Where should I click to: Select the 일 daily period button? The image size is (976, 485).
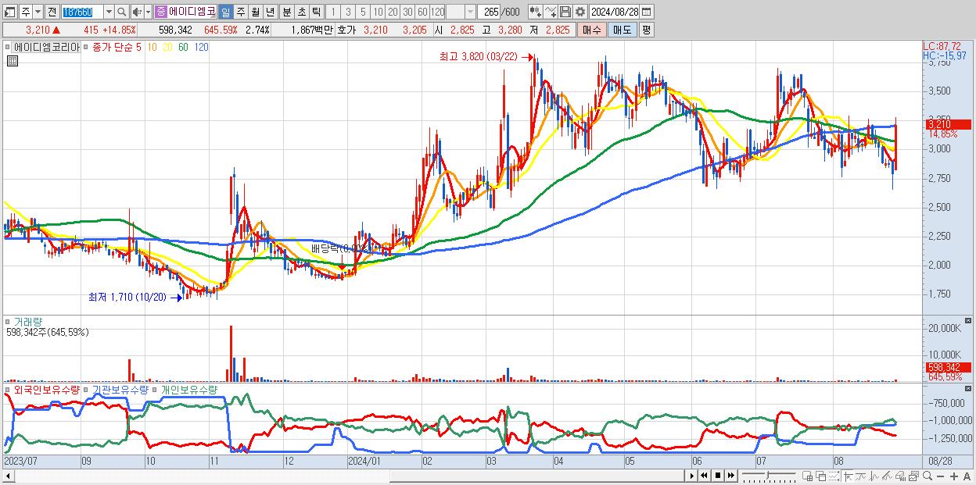point(225,12)
